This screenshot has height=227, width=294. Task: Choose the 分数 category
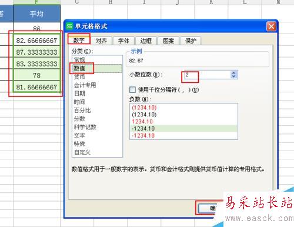(98, 119)
